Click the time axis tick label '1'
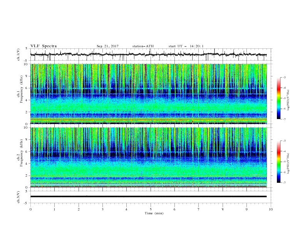The image size is (305, 235). (x=54, y=209)
